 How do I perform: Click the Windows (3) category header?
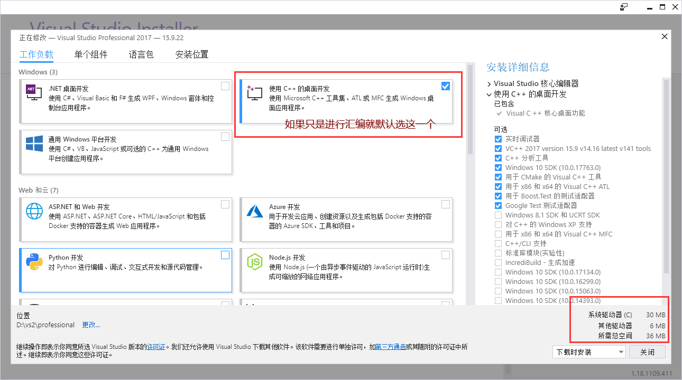point(38,72)
